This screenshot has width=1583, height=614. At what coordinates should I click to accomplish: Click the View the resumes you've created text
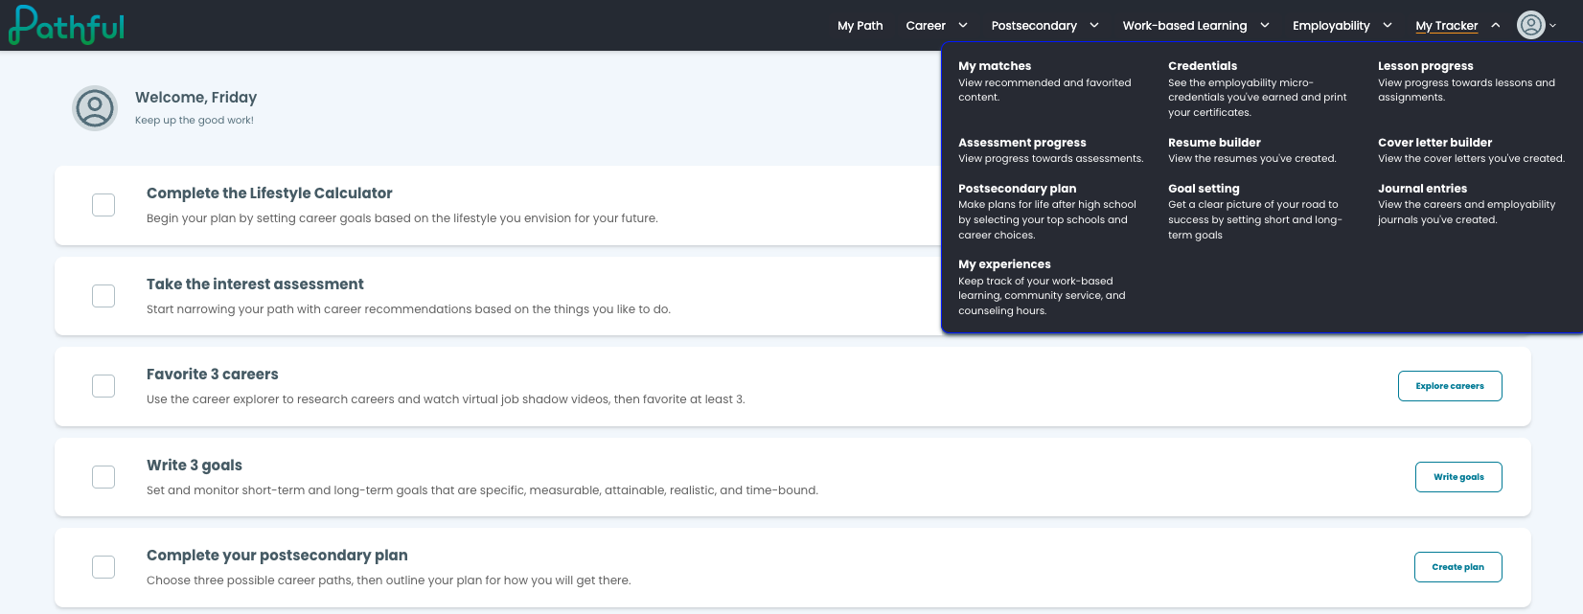(1251, 159)
